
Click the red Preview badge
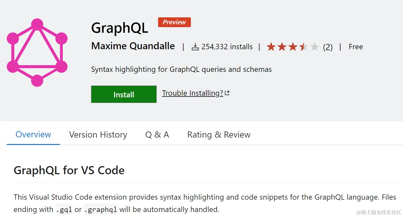[174, 22]
